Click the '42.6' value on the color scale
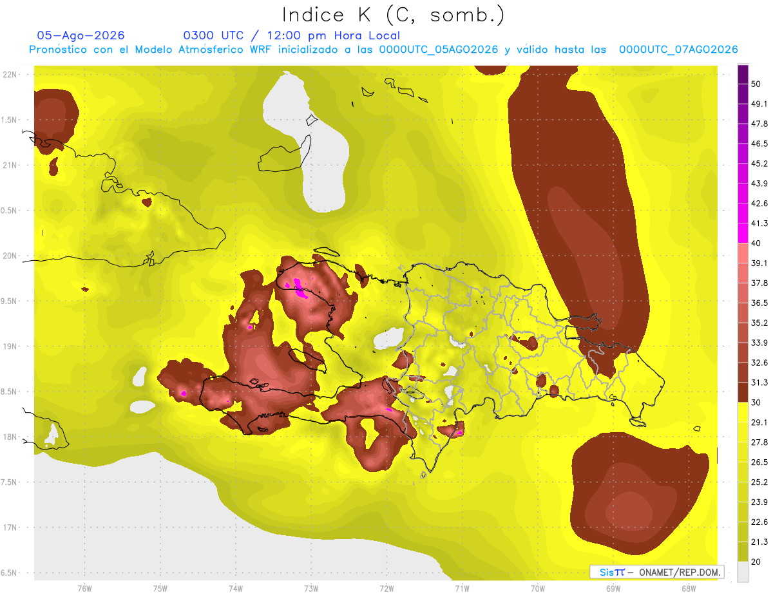The height and width of the screenshot is (597, 773). (x=759, y=204)
